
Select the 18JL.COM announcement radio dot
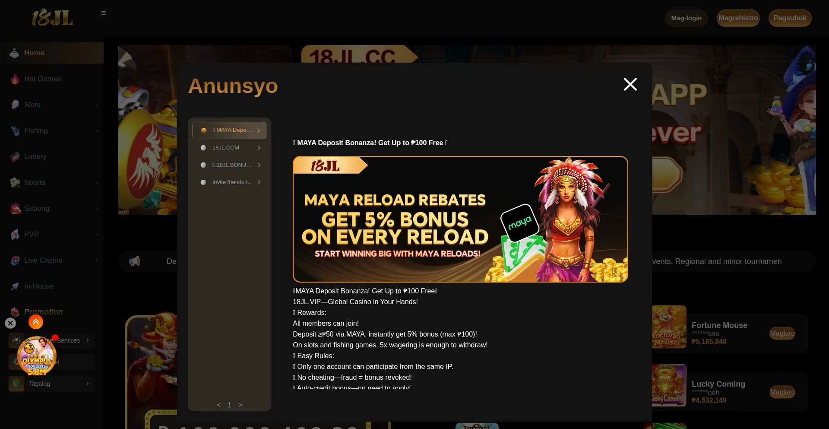[203, 148]
